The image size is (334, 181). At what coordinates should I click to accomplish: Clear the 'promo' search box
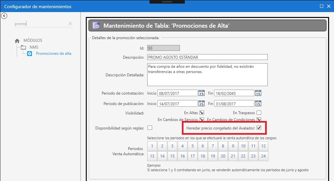pyautogui.click(x=70, y=24)
